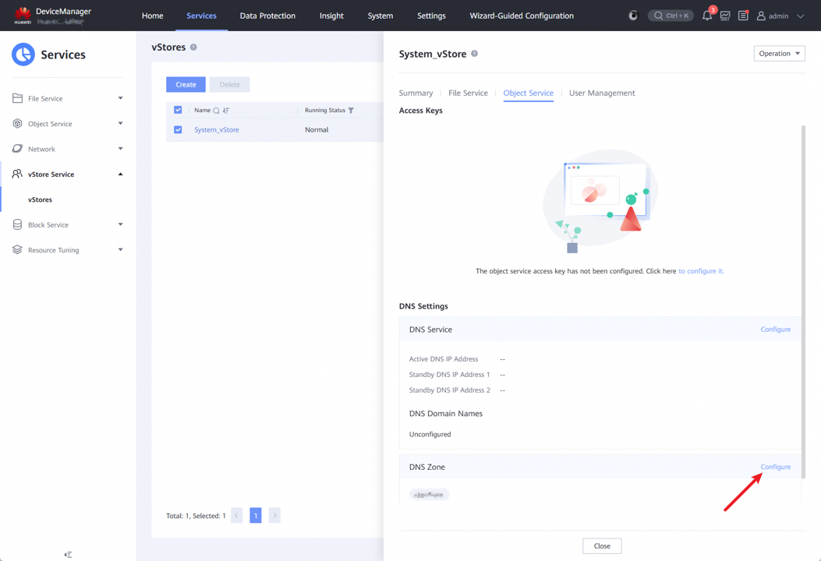
Task: Open the task list icon in header
Action: pos(743,16)
